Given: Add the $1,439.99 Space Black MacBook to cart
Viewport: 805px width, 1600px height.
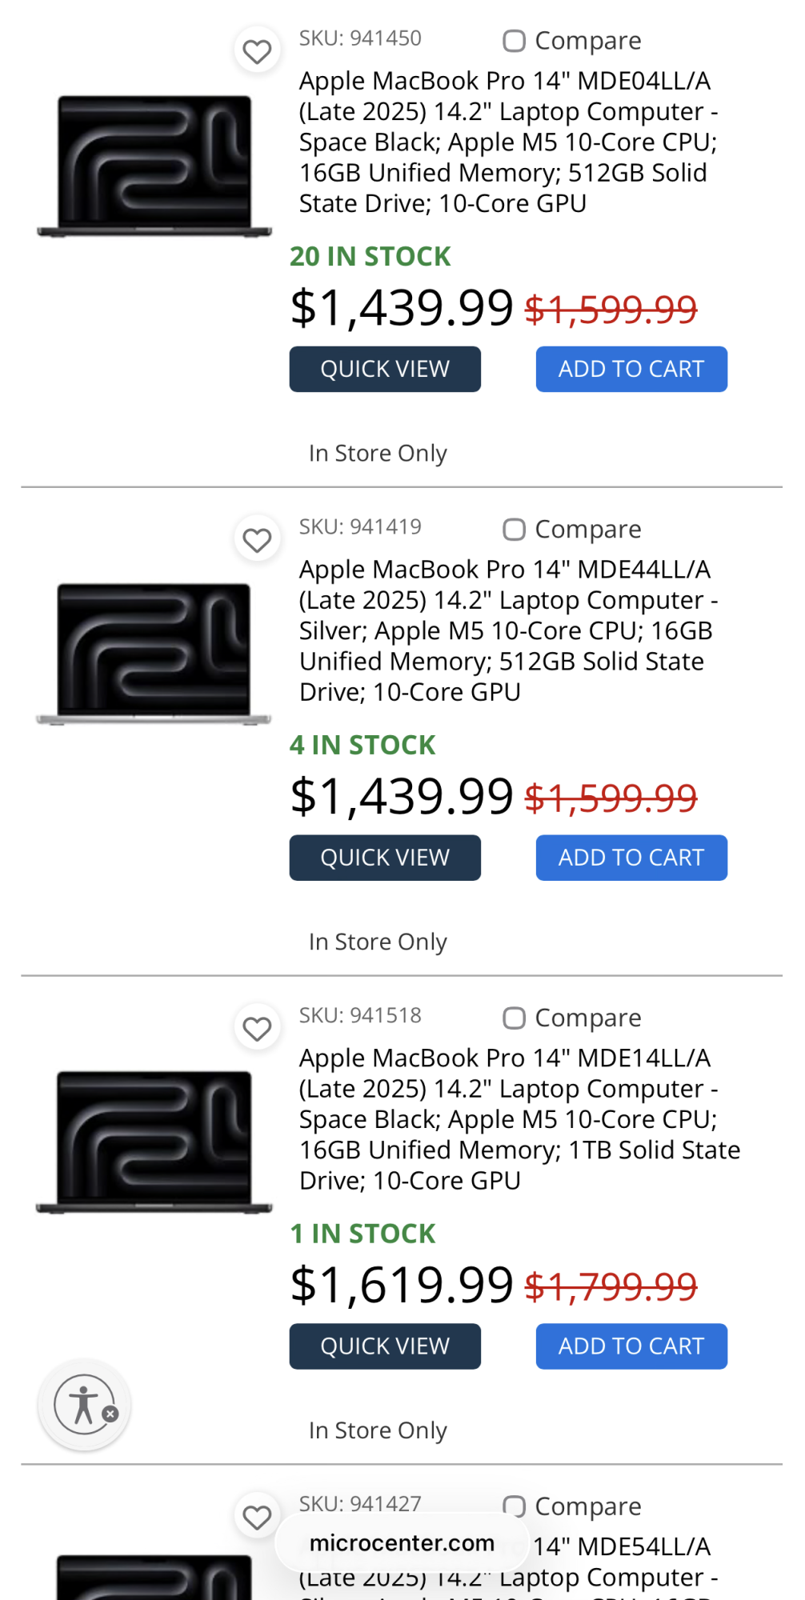Looking at the screenshot, I should point(631,369).
